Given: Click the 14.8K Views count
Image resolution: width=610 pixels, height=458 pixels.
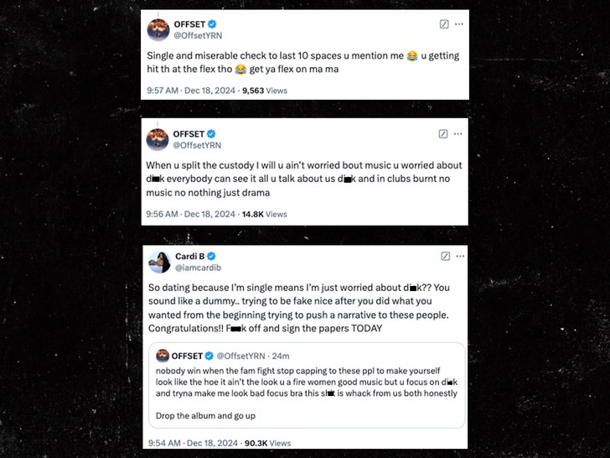Looking at the screenshot, I should tap(265, 214).
